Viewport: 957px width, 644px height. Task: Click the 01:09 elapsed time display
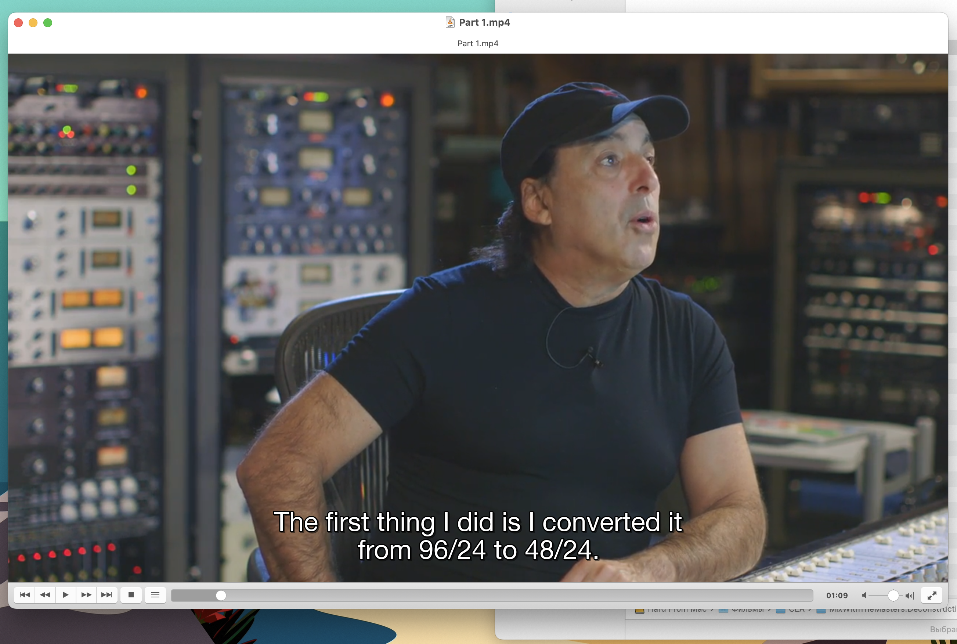point(837,595)
